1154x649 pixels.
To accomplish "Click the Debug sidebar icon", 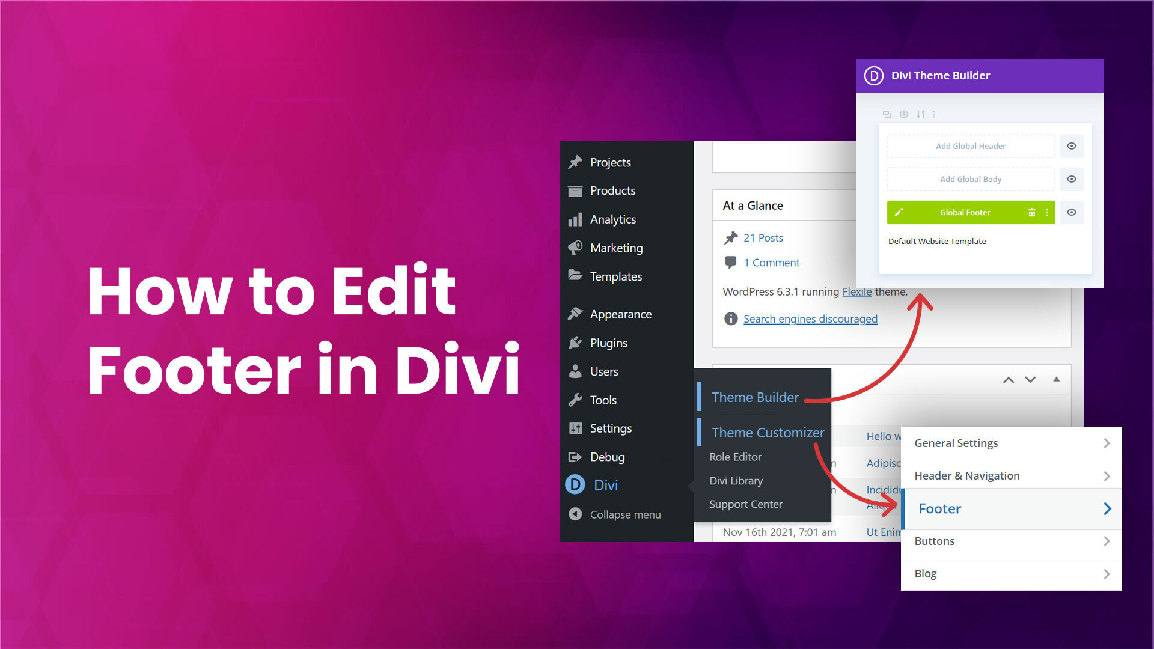I will 575,457.
